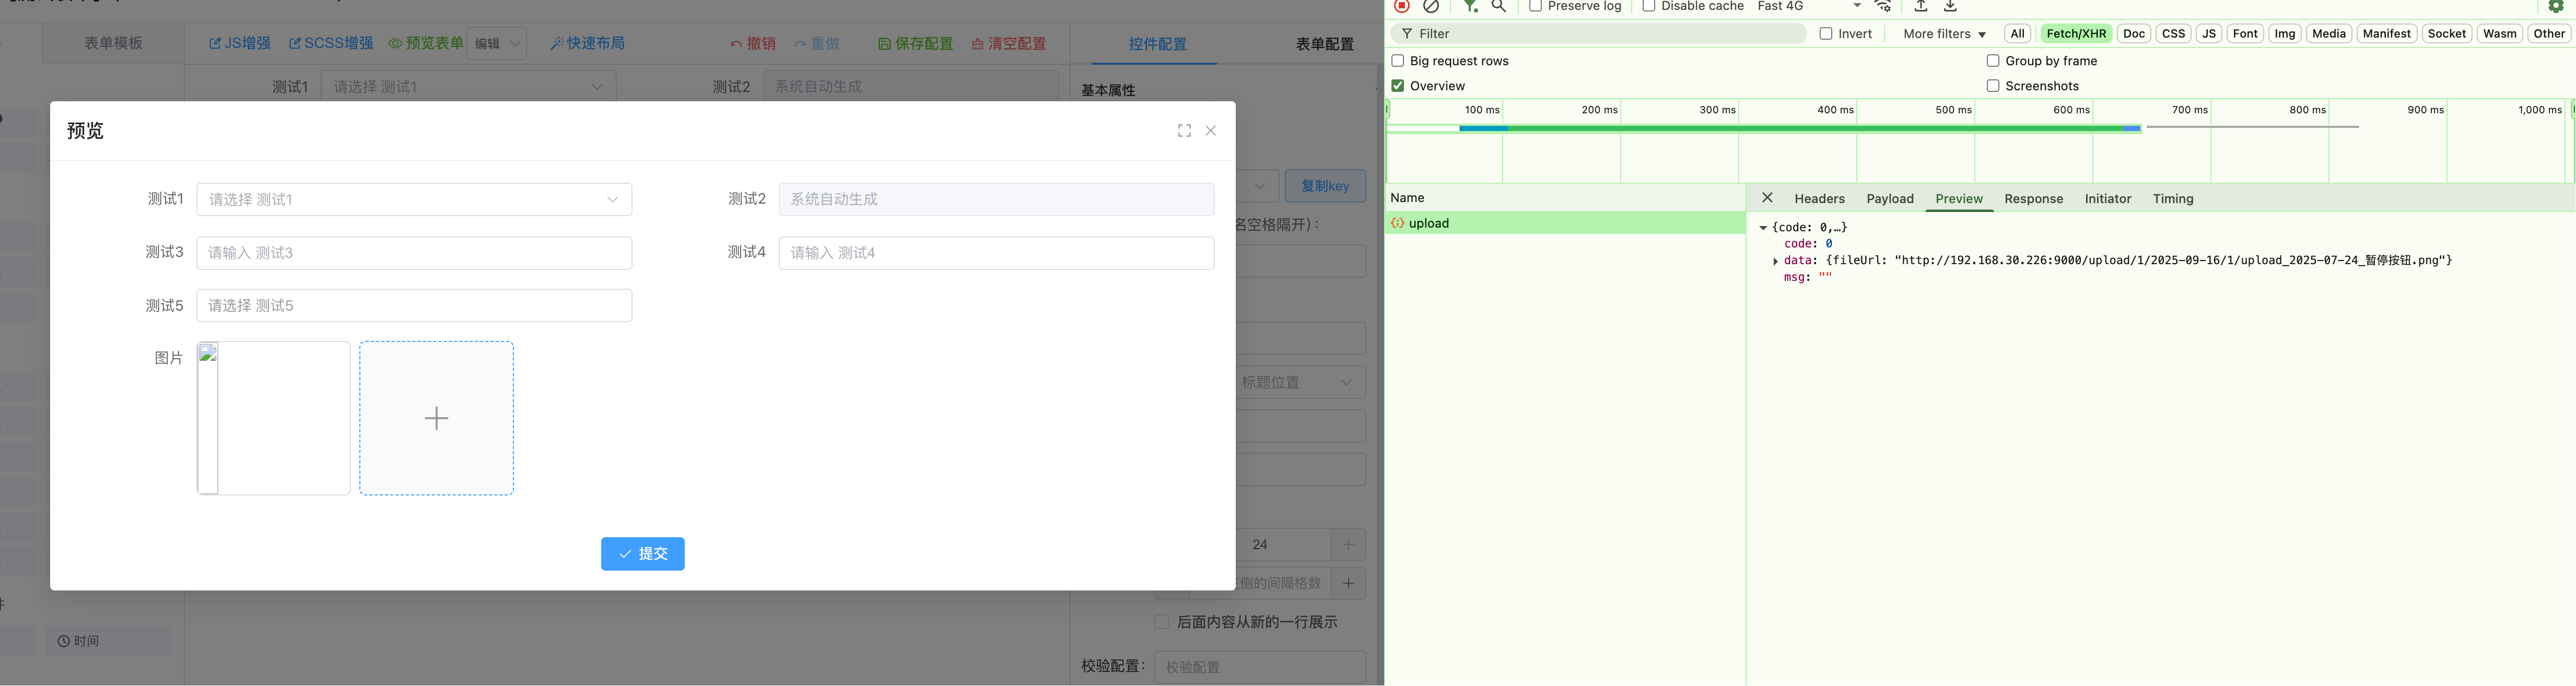
Task: Open DevTools network settings gear
Action: tap(2556, 6)
